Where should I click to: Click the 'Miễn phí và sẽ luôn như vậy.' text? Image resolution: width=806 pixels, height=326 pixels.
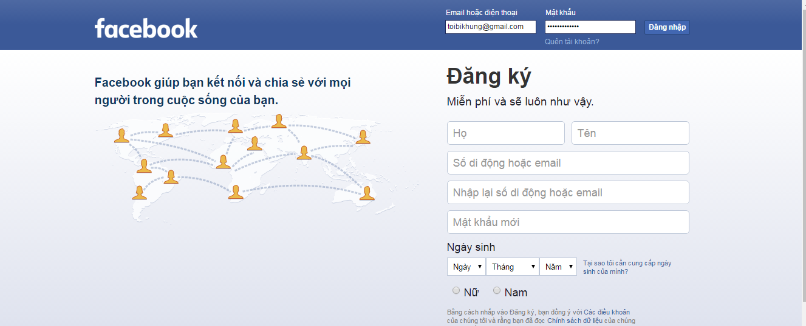[521, 102]
